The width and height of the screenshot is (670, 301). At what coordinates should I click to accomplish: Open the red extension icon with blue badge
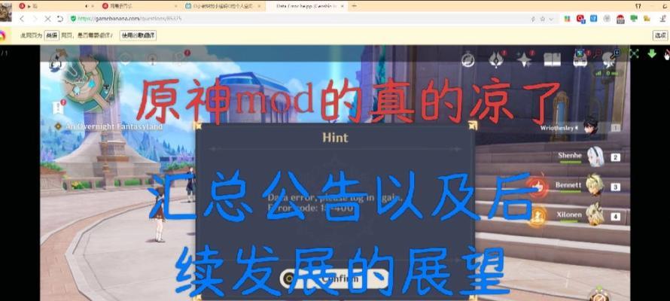(x=580, y=19)
